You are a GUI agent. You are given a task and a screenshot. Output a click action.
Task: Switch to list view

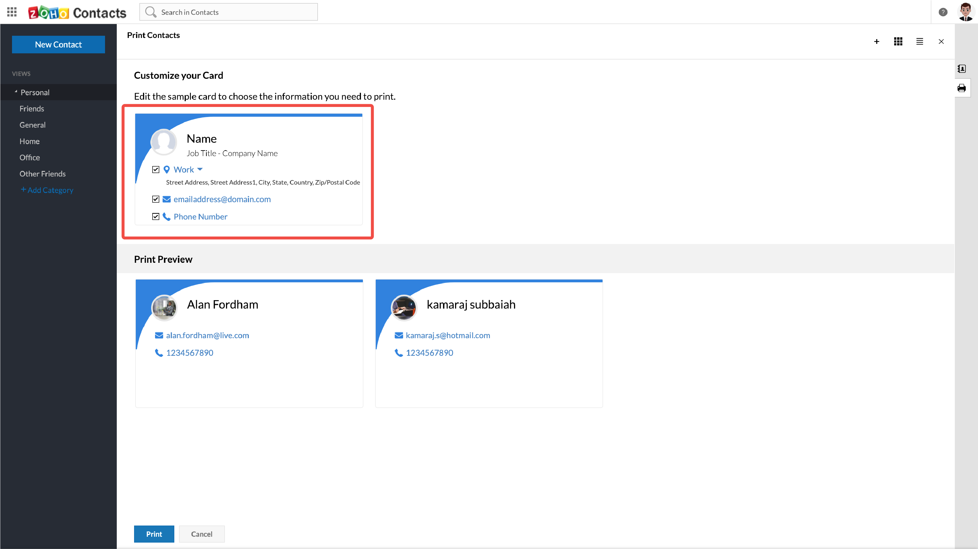[920, 41]
